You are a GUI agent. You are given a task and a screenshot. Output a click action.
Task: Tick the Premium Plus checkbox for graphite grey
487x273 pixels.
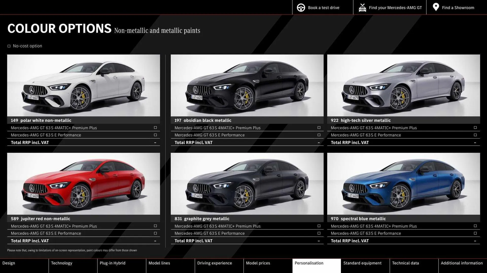[319, 226]
